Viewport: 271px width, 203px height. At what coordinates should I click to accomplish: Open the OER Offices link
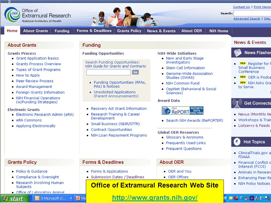178,177
